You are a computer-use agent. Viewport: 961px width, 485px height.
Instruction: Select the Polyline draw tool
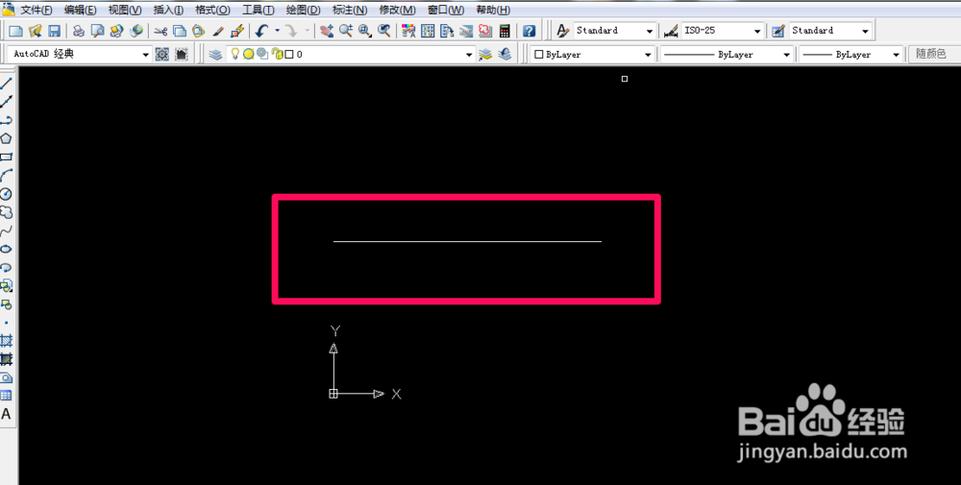coord(6,120)
